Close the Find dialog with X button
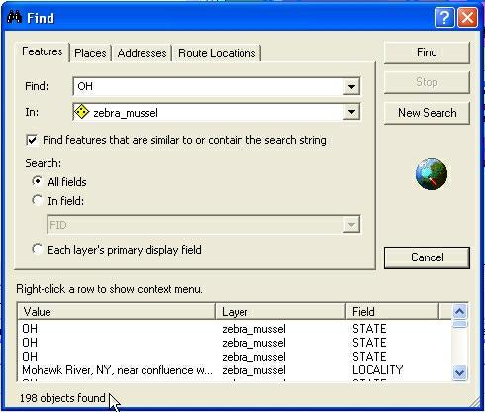Viewport: 485px width, 412px height. coord(467,17)
